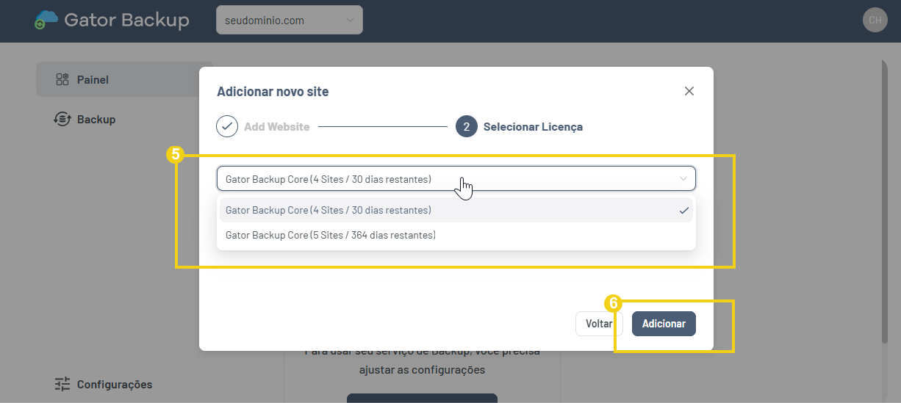Select the 5 Sites / 364 dias license option
This screenshot has height=403, width=901.
(456, 235)
